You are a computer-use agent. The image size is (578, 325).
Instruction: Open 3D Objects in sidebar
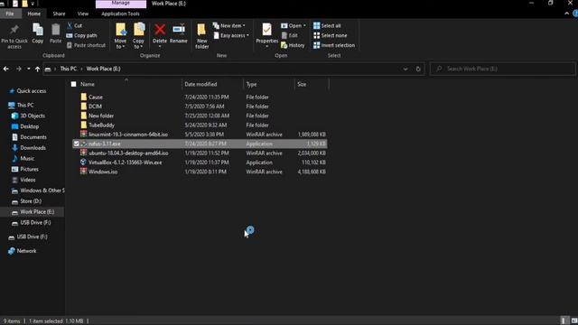coord(28,116)
